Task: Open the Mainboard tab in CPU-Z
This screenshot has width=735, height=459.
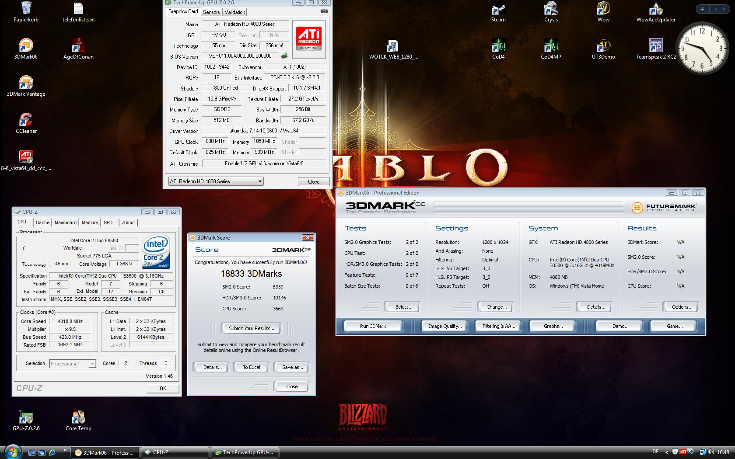Action: click(x=66, y=223)
